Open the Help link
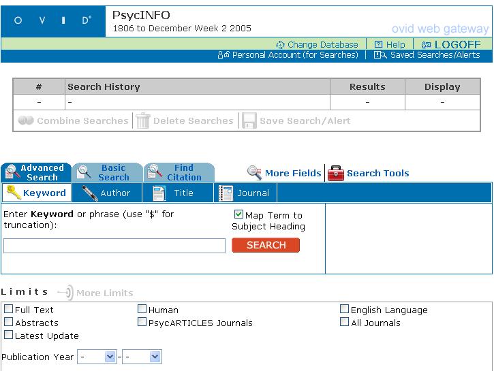The image size is (494, 371). (395, 45)
